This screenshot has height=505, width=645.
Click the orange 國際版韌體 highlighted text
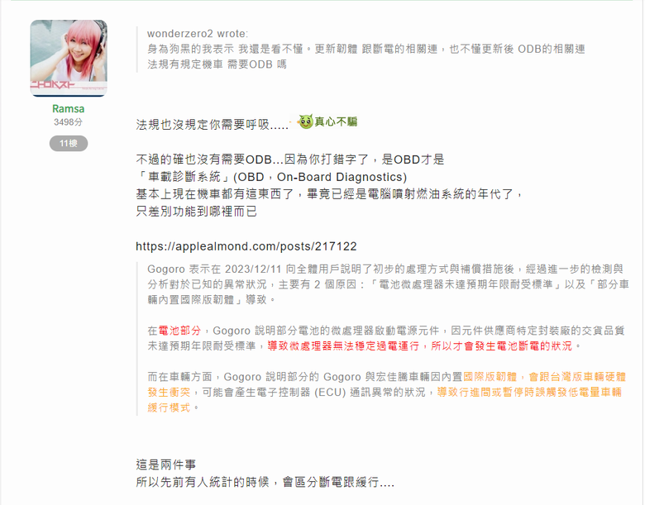click(x=490, y=377)
